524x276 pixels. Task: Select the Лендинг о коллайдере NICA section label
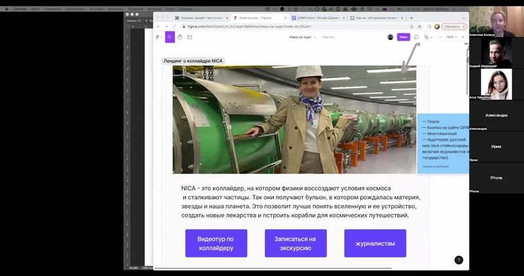(193, 61)
